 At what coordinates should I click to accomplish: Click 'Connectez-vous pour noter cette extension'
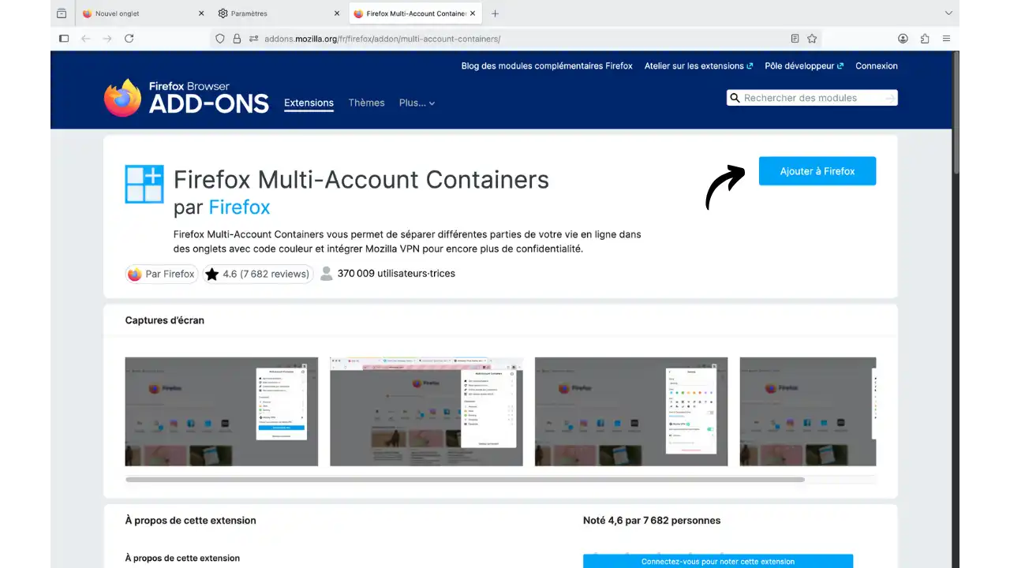(717, 561)
